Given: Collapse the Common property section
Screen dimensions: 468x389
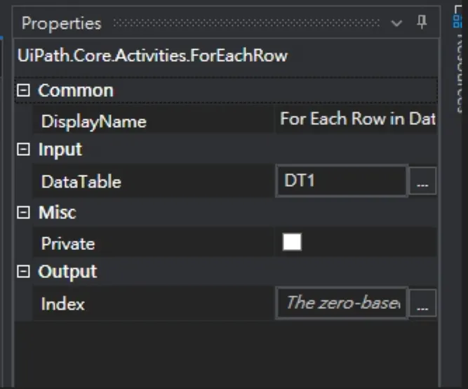Looking at the screenshot, I should click(x=24, y=91).
